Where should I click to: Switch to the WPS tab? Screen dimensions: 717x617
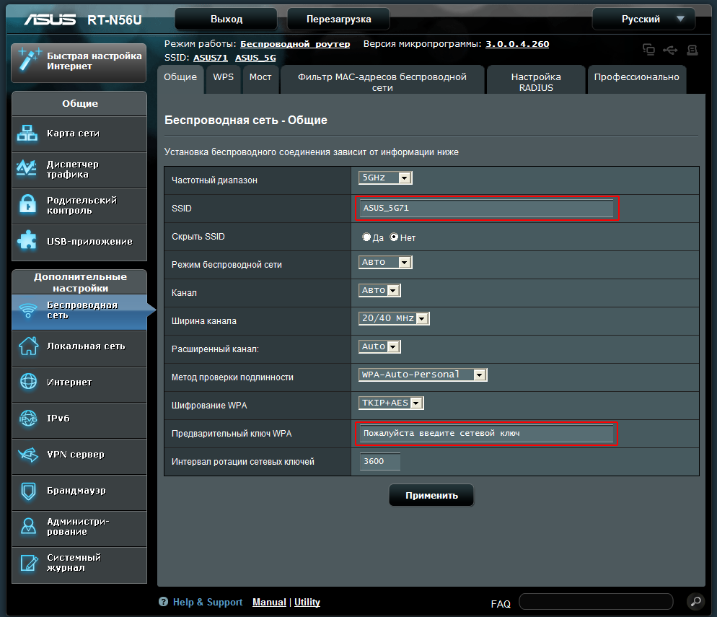coord(223,79)
